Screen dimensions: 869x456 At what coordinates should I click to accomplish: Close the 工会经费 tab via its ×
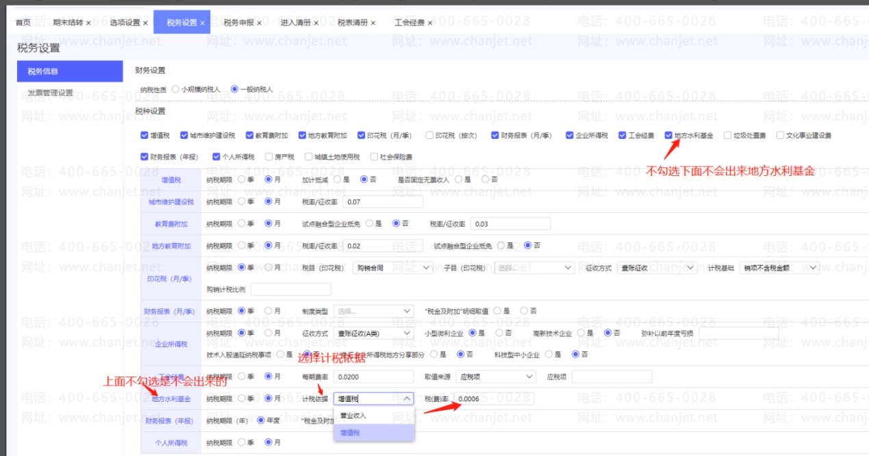tap(430, 23)
